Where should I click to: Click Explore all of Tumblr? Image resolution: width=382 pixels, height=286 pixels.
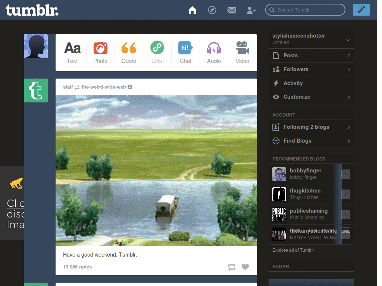pyautogui.click(x=293, y=250)
